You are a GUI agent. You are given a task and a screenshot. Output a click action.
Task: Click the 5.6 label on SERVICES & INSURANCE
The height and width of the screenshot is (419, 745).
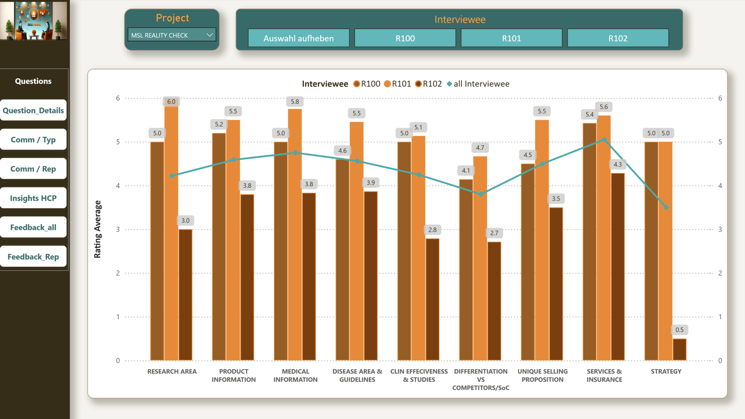[604, 107]
